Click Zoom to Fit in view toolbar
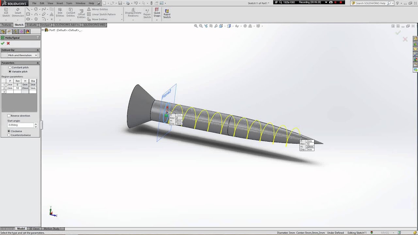Image resolution: width=418 pixels, height=235 pixels. click(196, 26)
